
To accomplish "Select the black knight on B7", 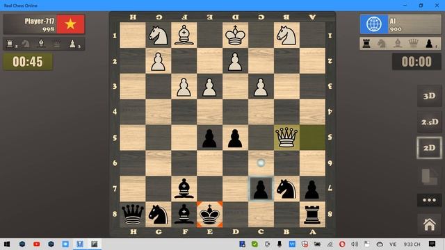I will (x=286, y=188).
